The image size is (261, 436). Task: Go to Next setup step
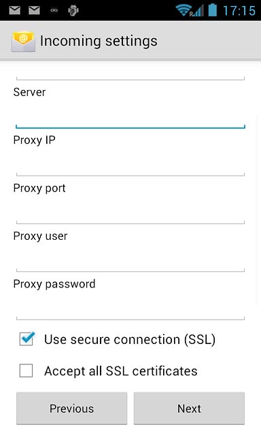coord(189,408)
